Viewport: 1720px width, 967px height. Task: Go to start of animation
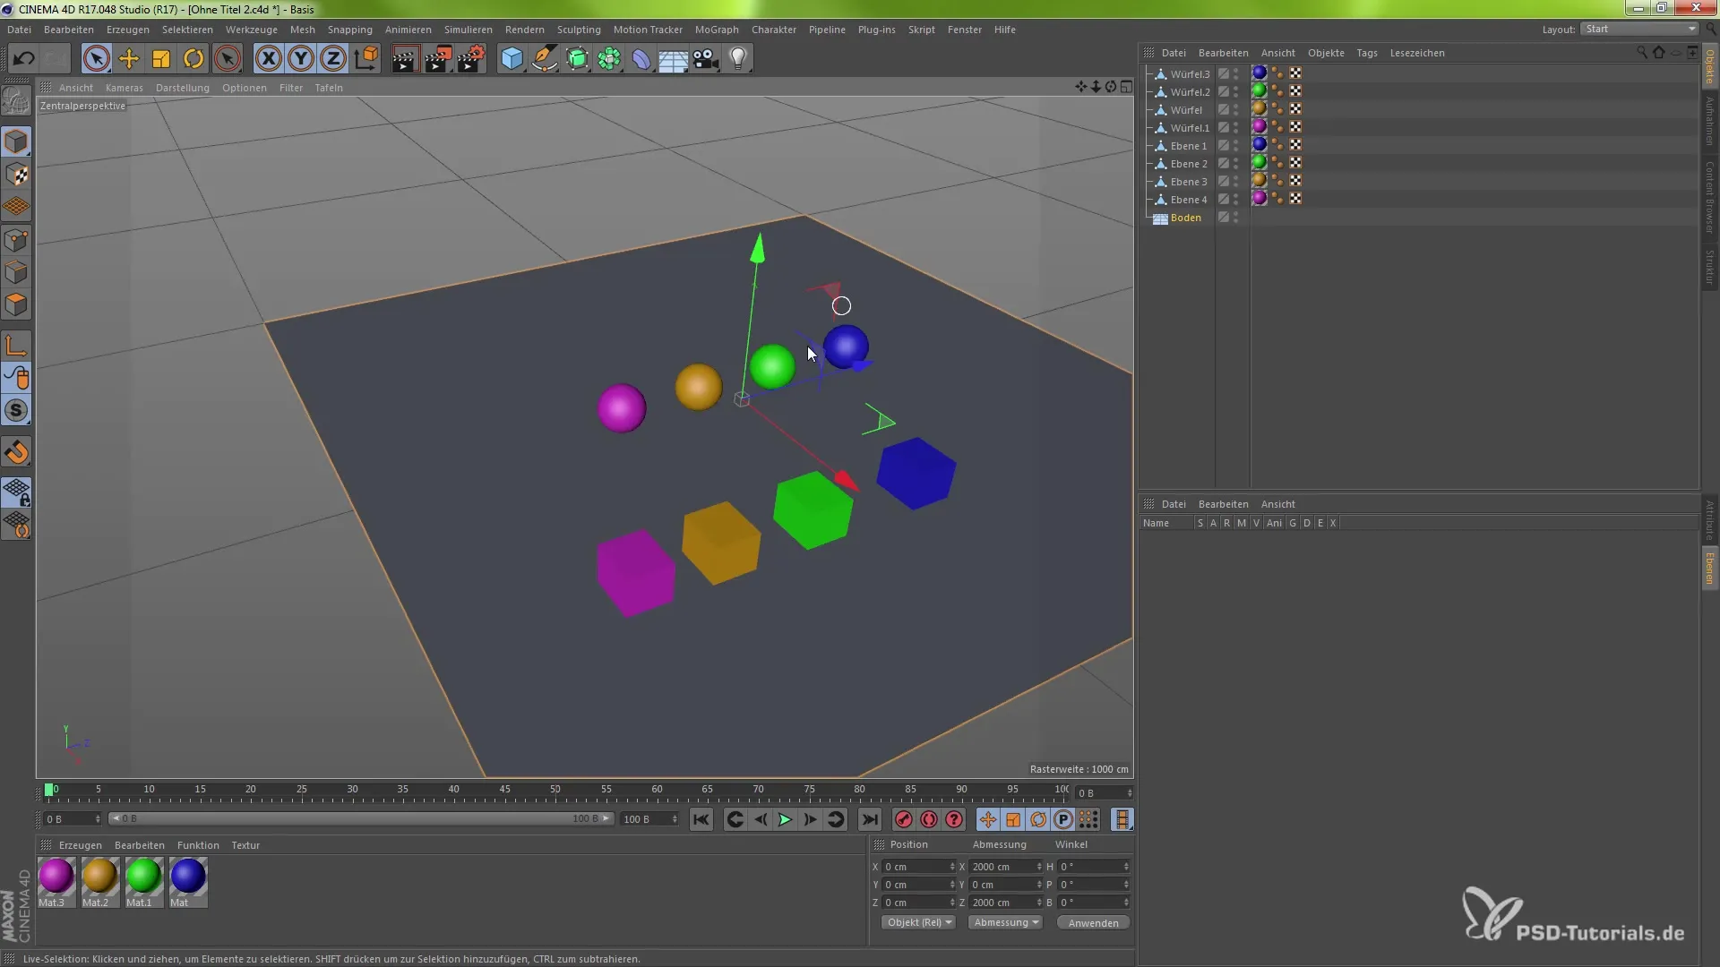tap(701, 819)
